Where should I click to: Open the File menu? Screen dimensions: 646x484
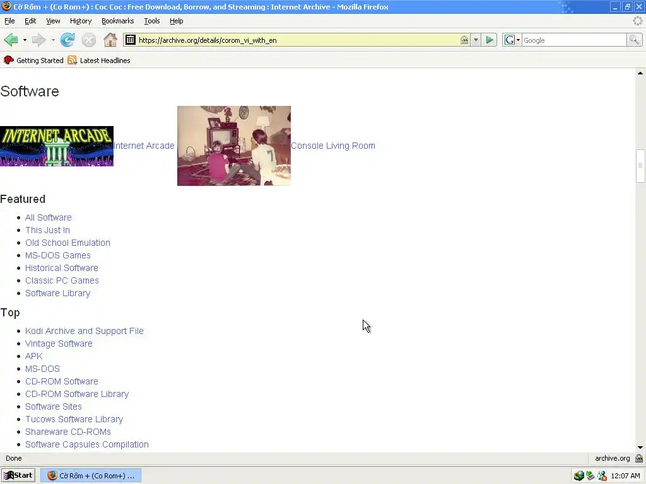(9, 21)
